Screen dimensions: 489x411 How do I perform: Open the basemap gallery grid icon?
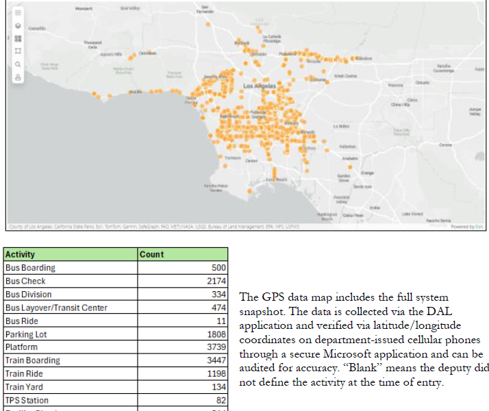(x=18, y=38)
